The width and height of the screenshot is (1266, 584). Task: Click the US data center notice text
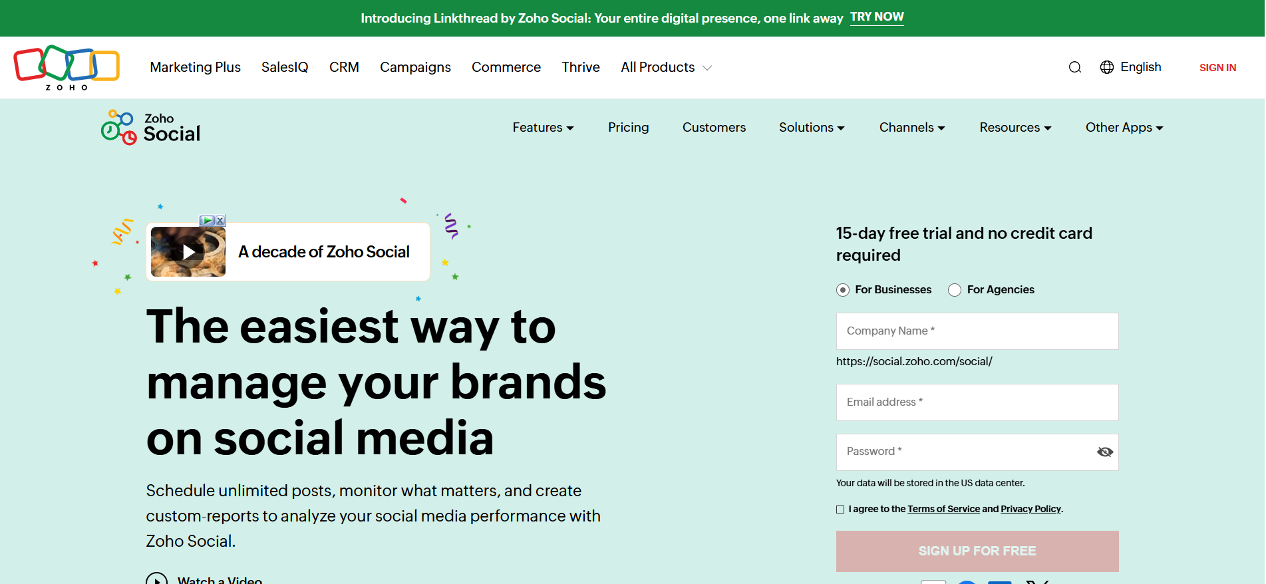point(930,484)
